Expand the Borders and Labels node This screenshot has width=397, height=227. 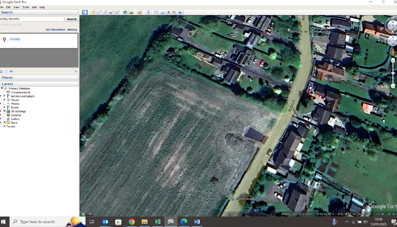click(1, 96)
